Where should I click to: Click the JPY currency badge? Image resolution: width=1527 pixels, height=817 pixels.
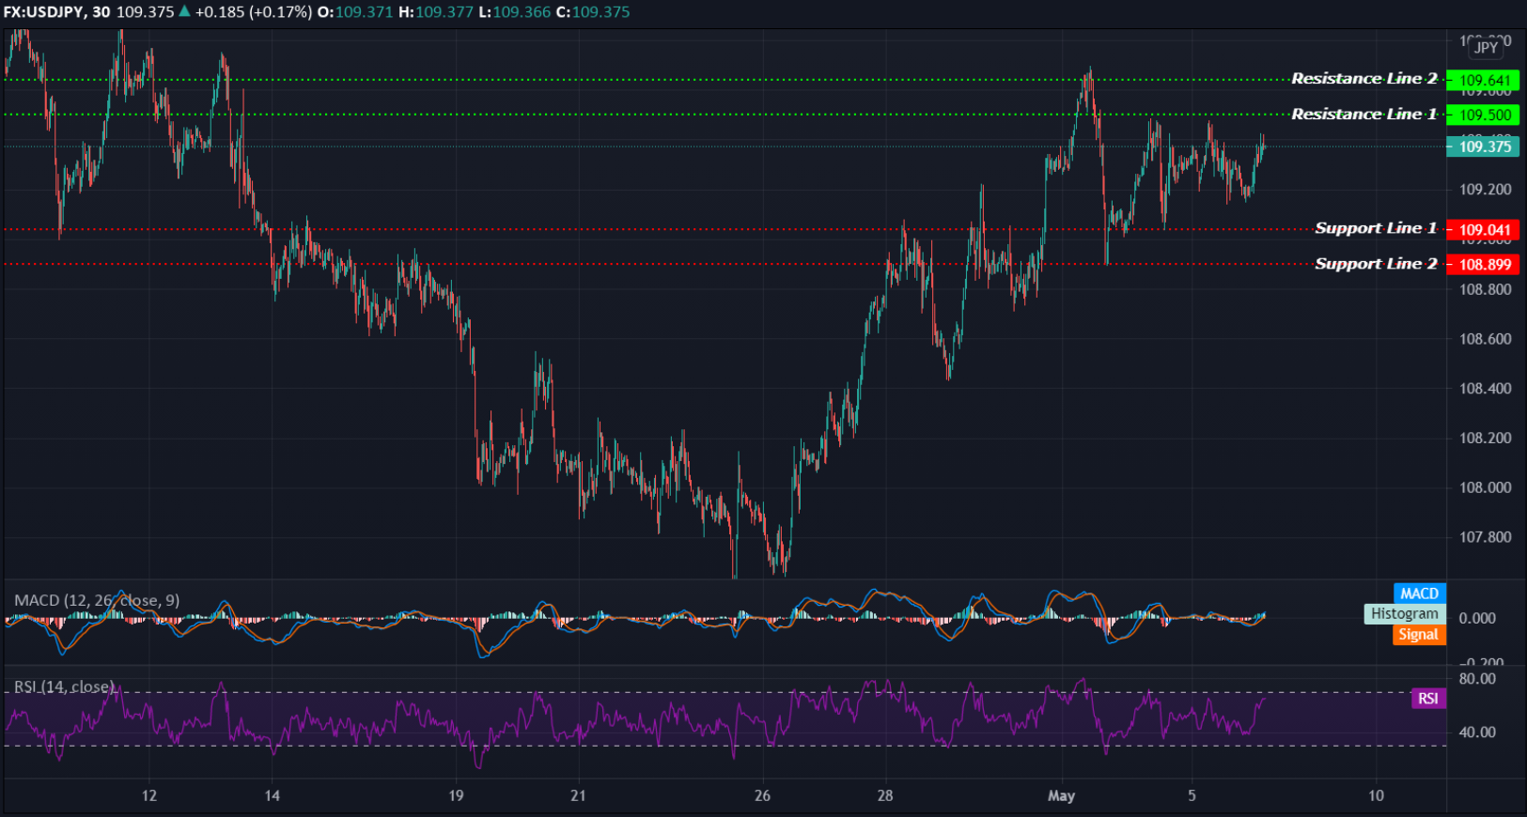[x=1487, y=47]
